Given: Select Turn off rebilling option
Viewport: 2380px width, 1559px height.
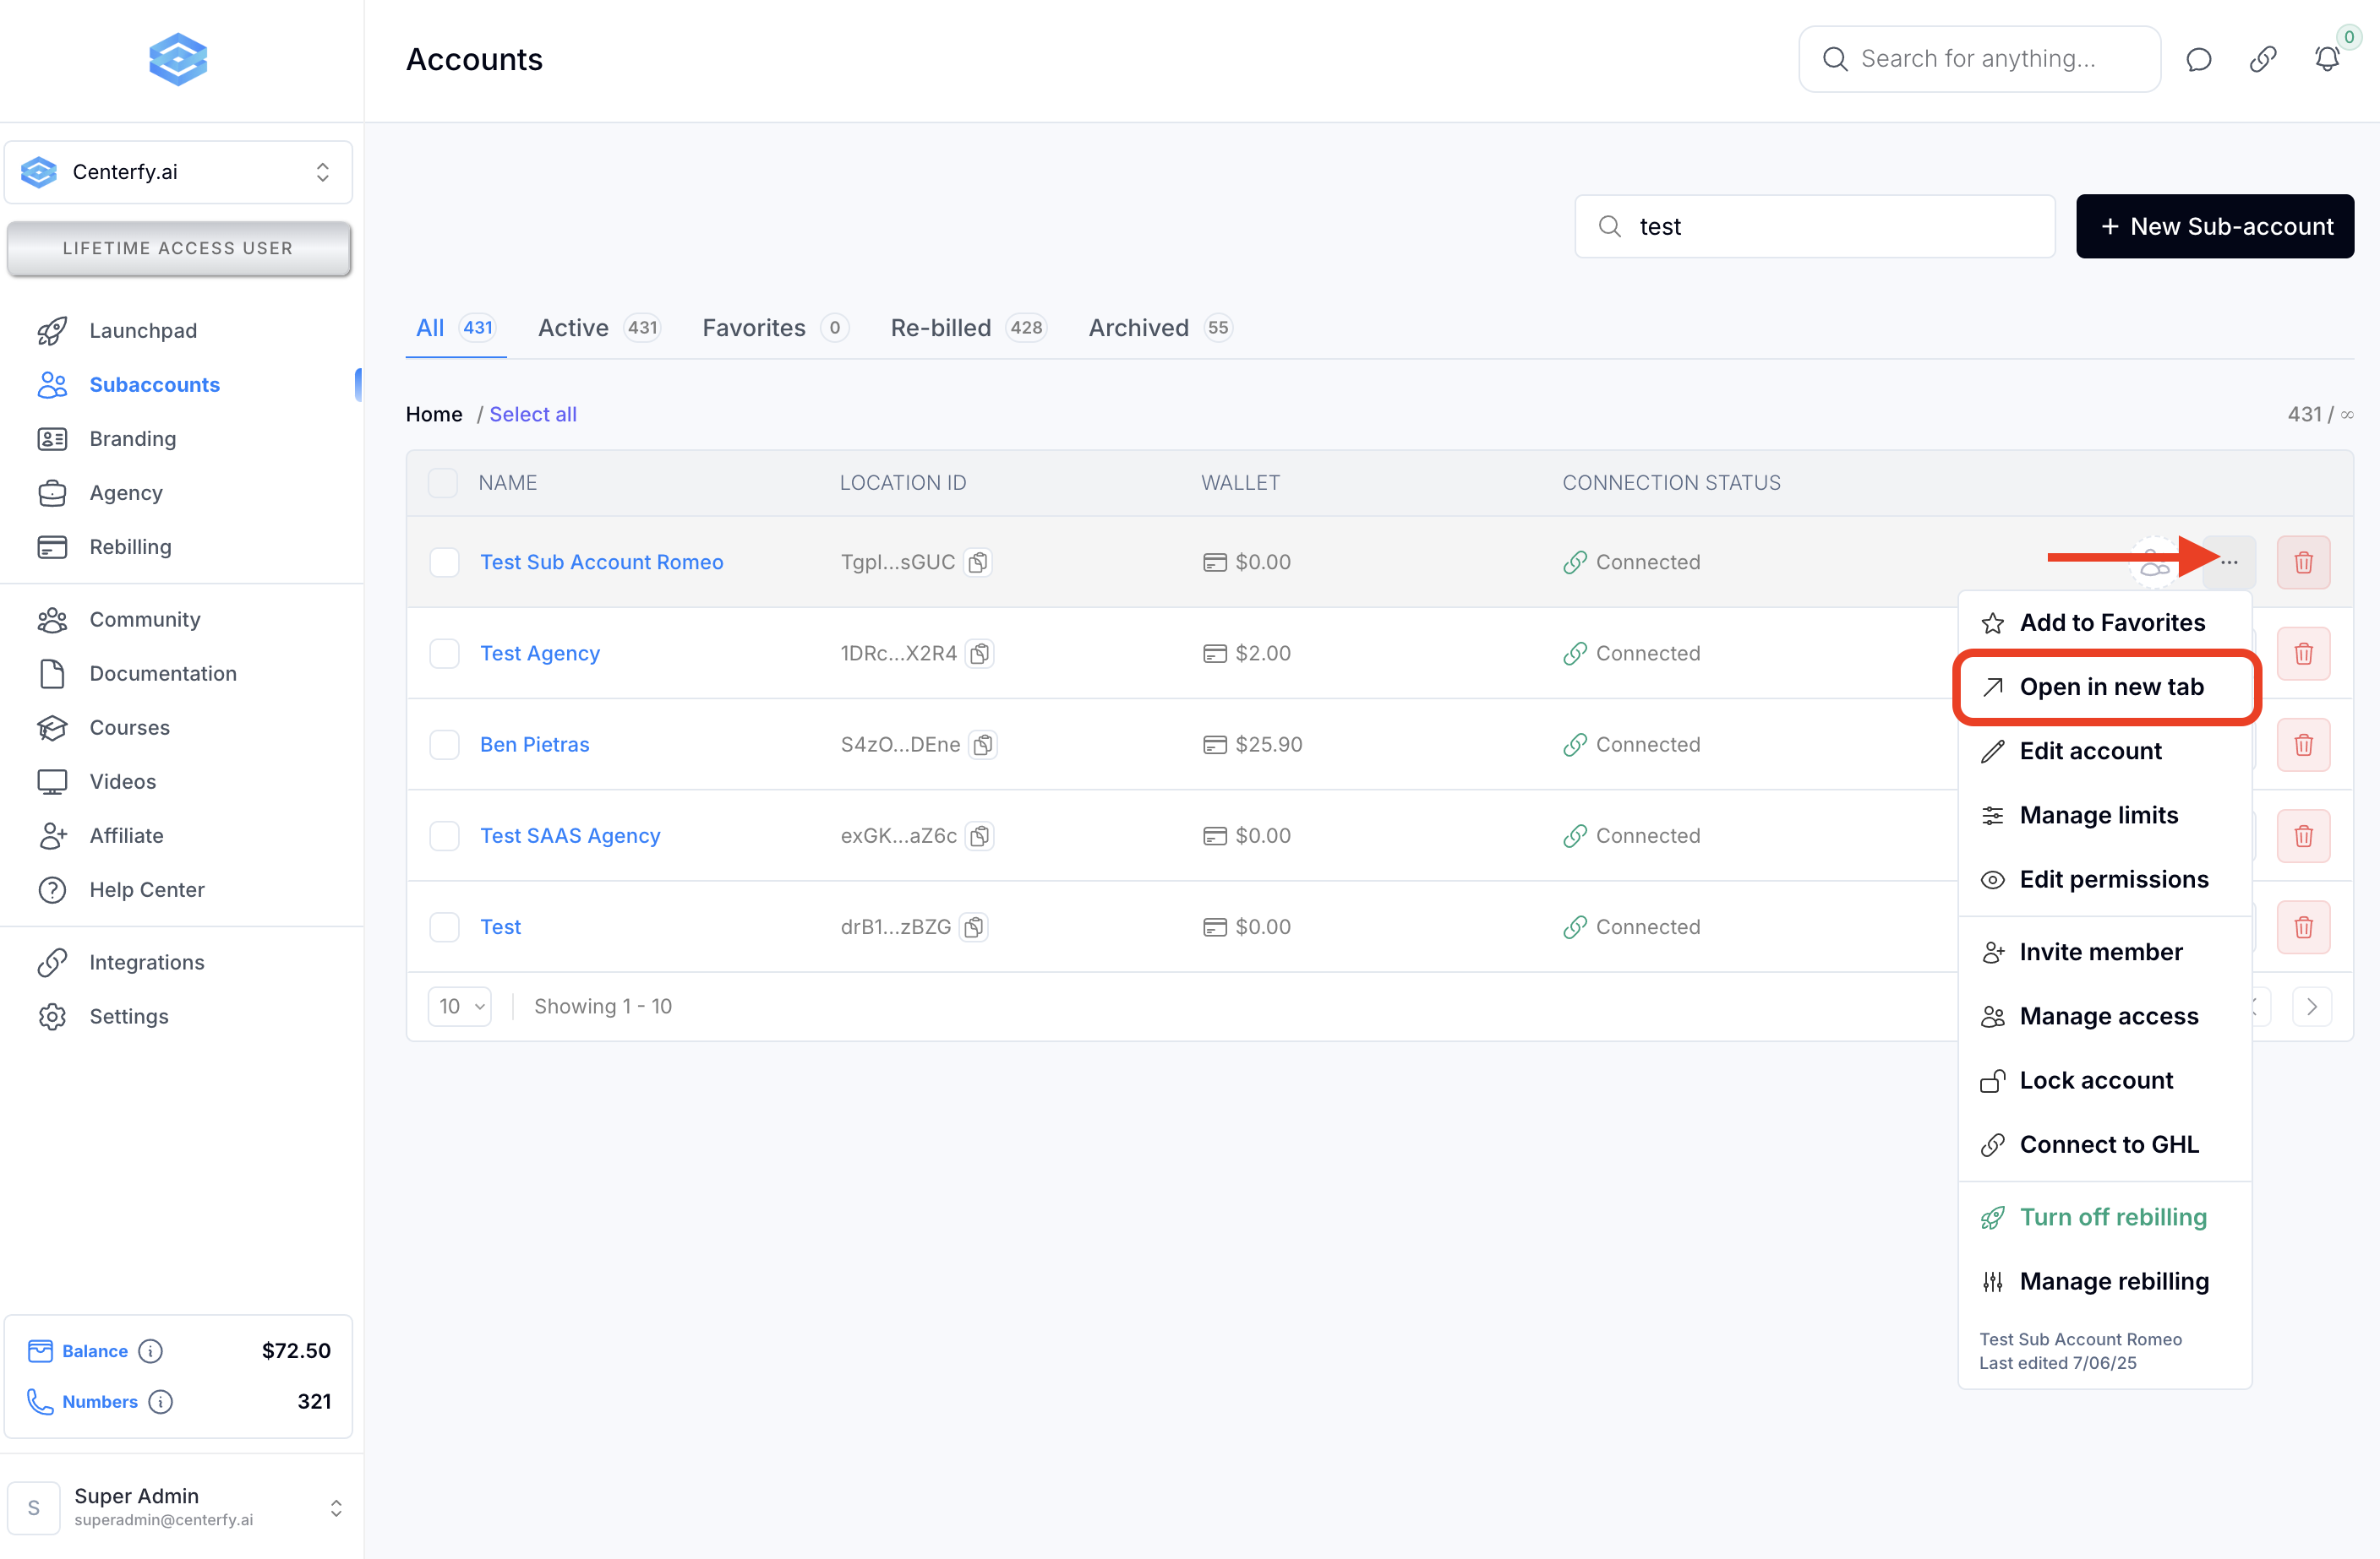Looking at the screenshot, I should pyautogui.click(x=2112, y=1217).
